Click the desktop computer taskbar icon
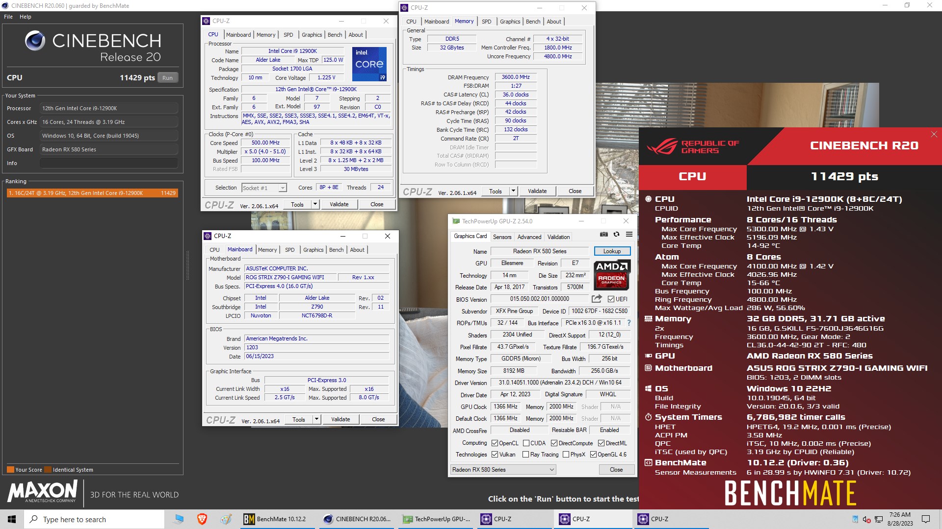The width and height of the screenshot is (942, 529). (178, 519)
